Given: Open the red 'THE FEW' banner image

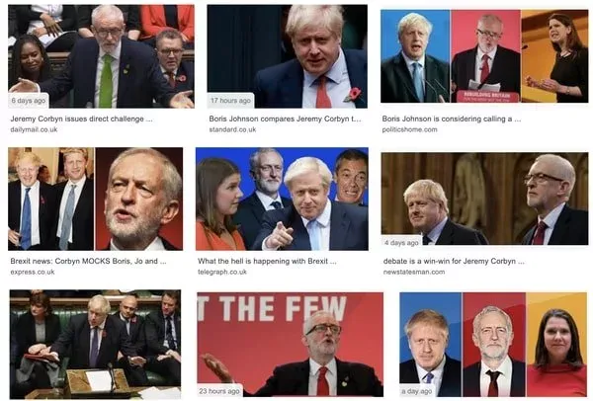Looking at the screenshot, I should 290,344.
